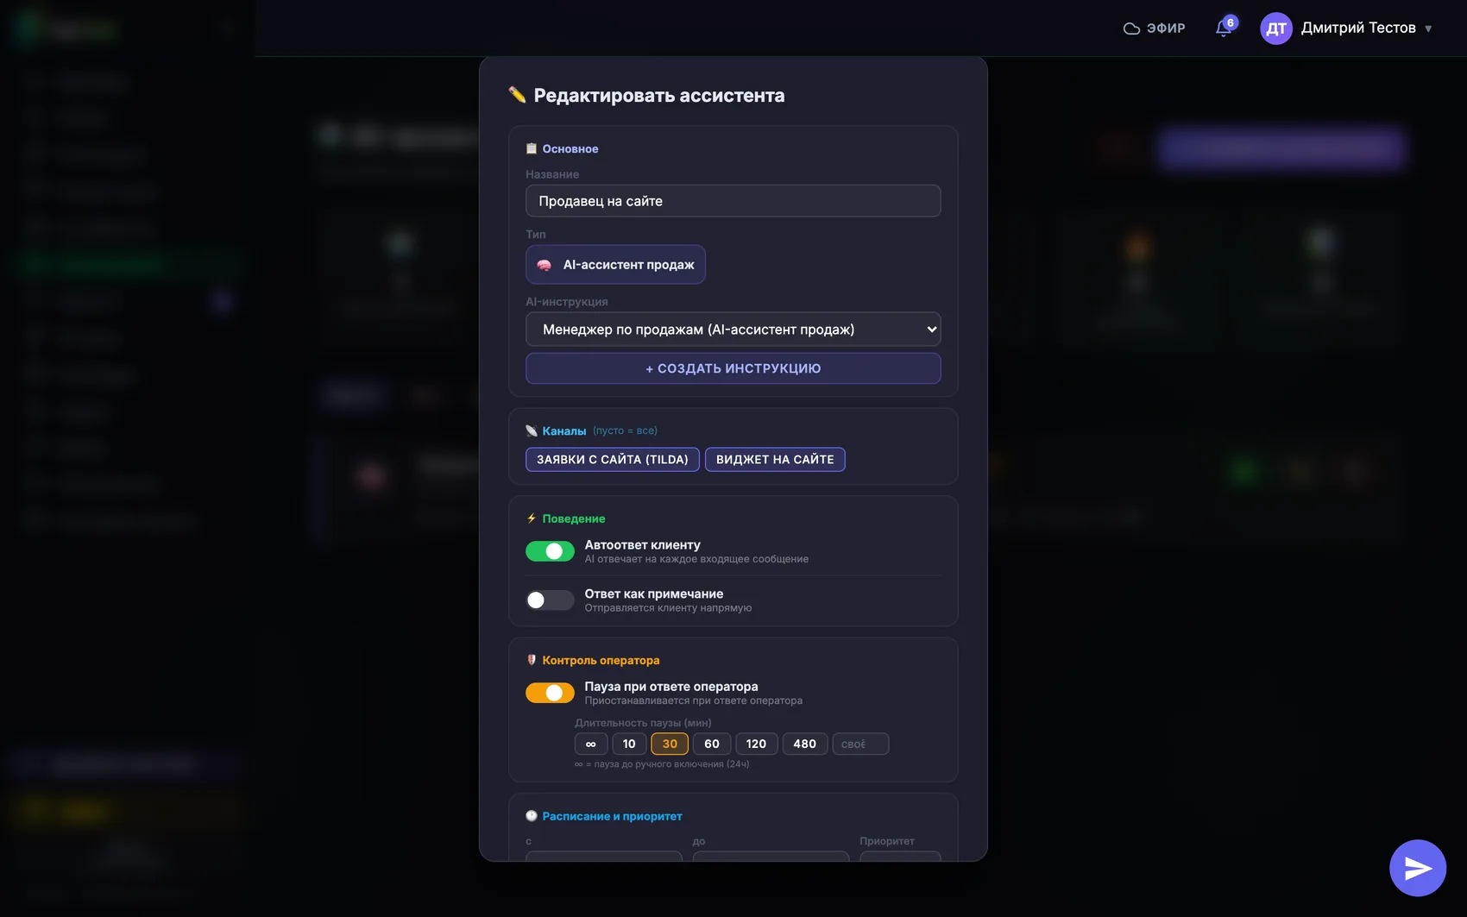Click the Название input field
Viewport: 1467px width, 917px height.
[733, 201]
